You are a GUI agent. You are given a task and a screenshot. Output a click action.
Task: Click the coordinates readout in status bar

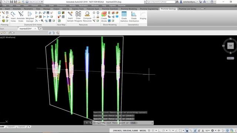(x=125, y=130)
